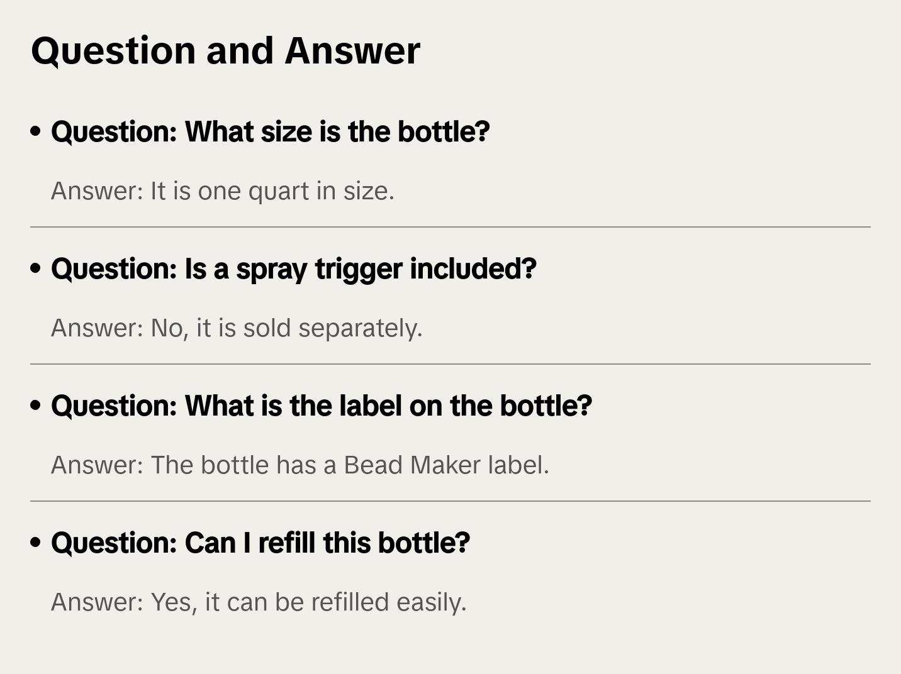Viewport: 901px width, 674px height.
Task: Click the divider line above the refill question
Action: coord(450,501)
